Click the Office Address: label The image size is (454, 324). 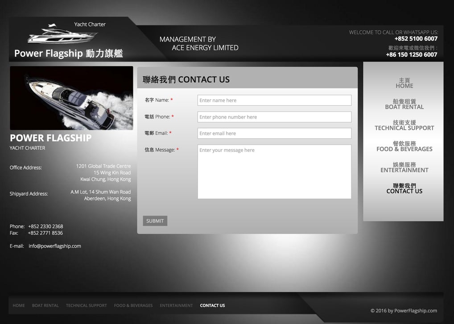26,168
